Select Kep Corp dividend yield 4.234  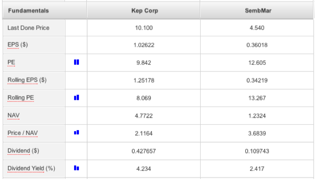coord(143,169)
